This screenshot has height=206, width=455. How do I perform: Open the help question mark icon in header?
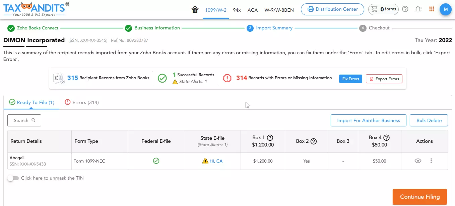(x=405, y=9)
